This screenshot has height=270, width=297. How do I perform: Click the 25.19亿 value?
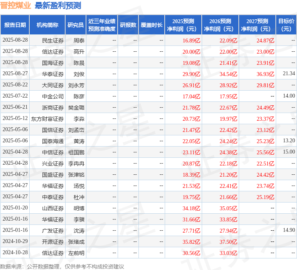tap(265, 197)
